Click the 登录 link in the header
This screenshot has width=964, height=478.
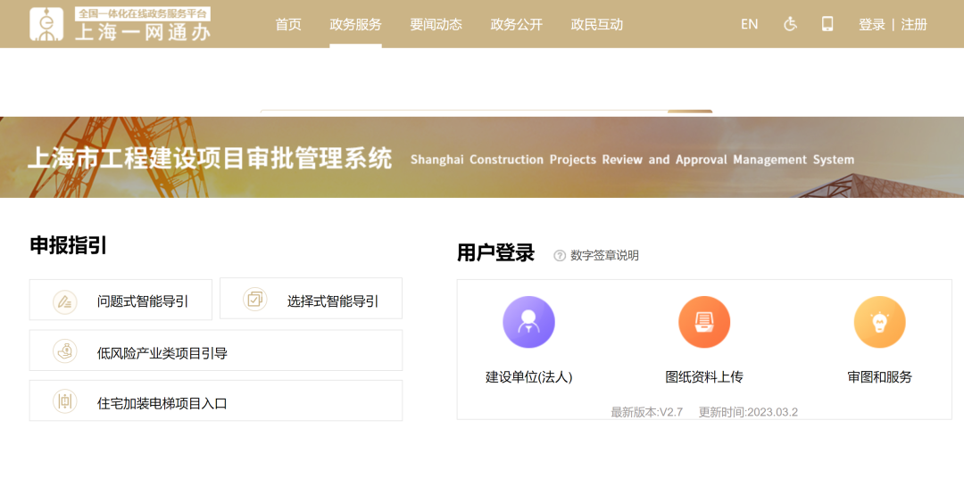(871, 24)
